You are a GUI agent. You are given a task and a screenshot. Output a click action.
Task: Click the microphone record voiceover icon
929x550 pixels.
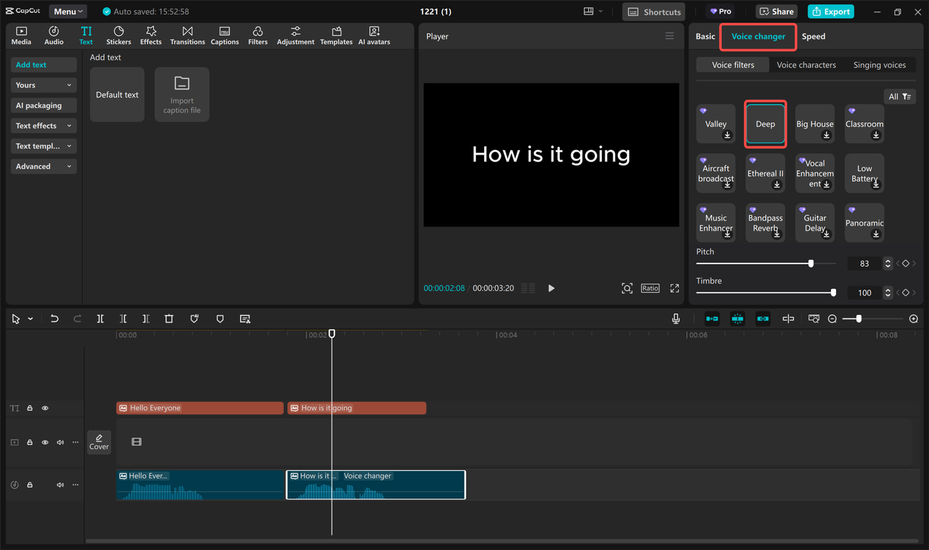coord(676,319)
